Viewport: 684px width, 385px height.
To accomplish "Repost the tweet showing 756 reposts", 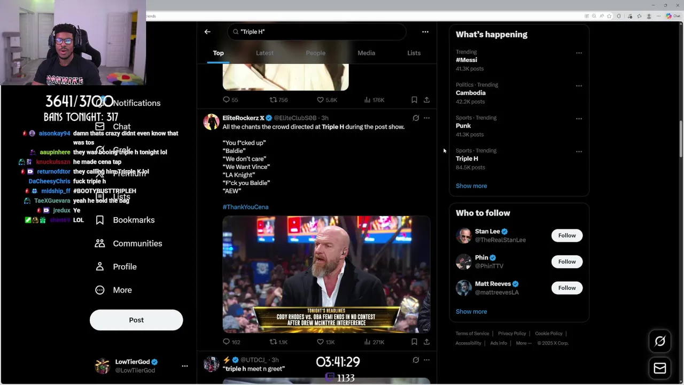I will tap(278, 100).
